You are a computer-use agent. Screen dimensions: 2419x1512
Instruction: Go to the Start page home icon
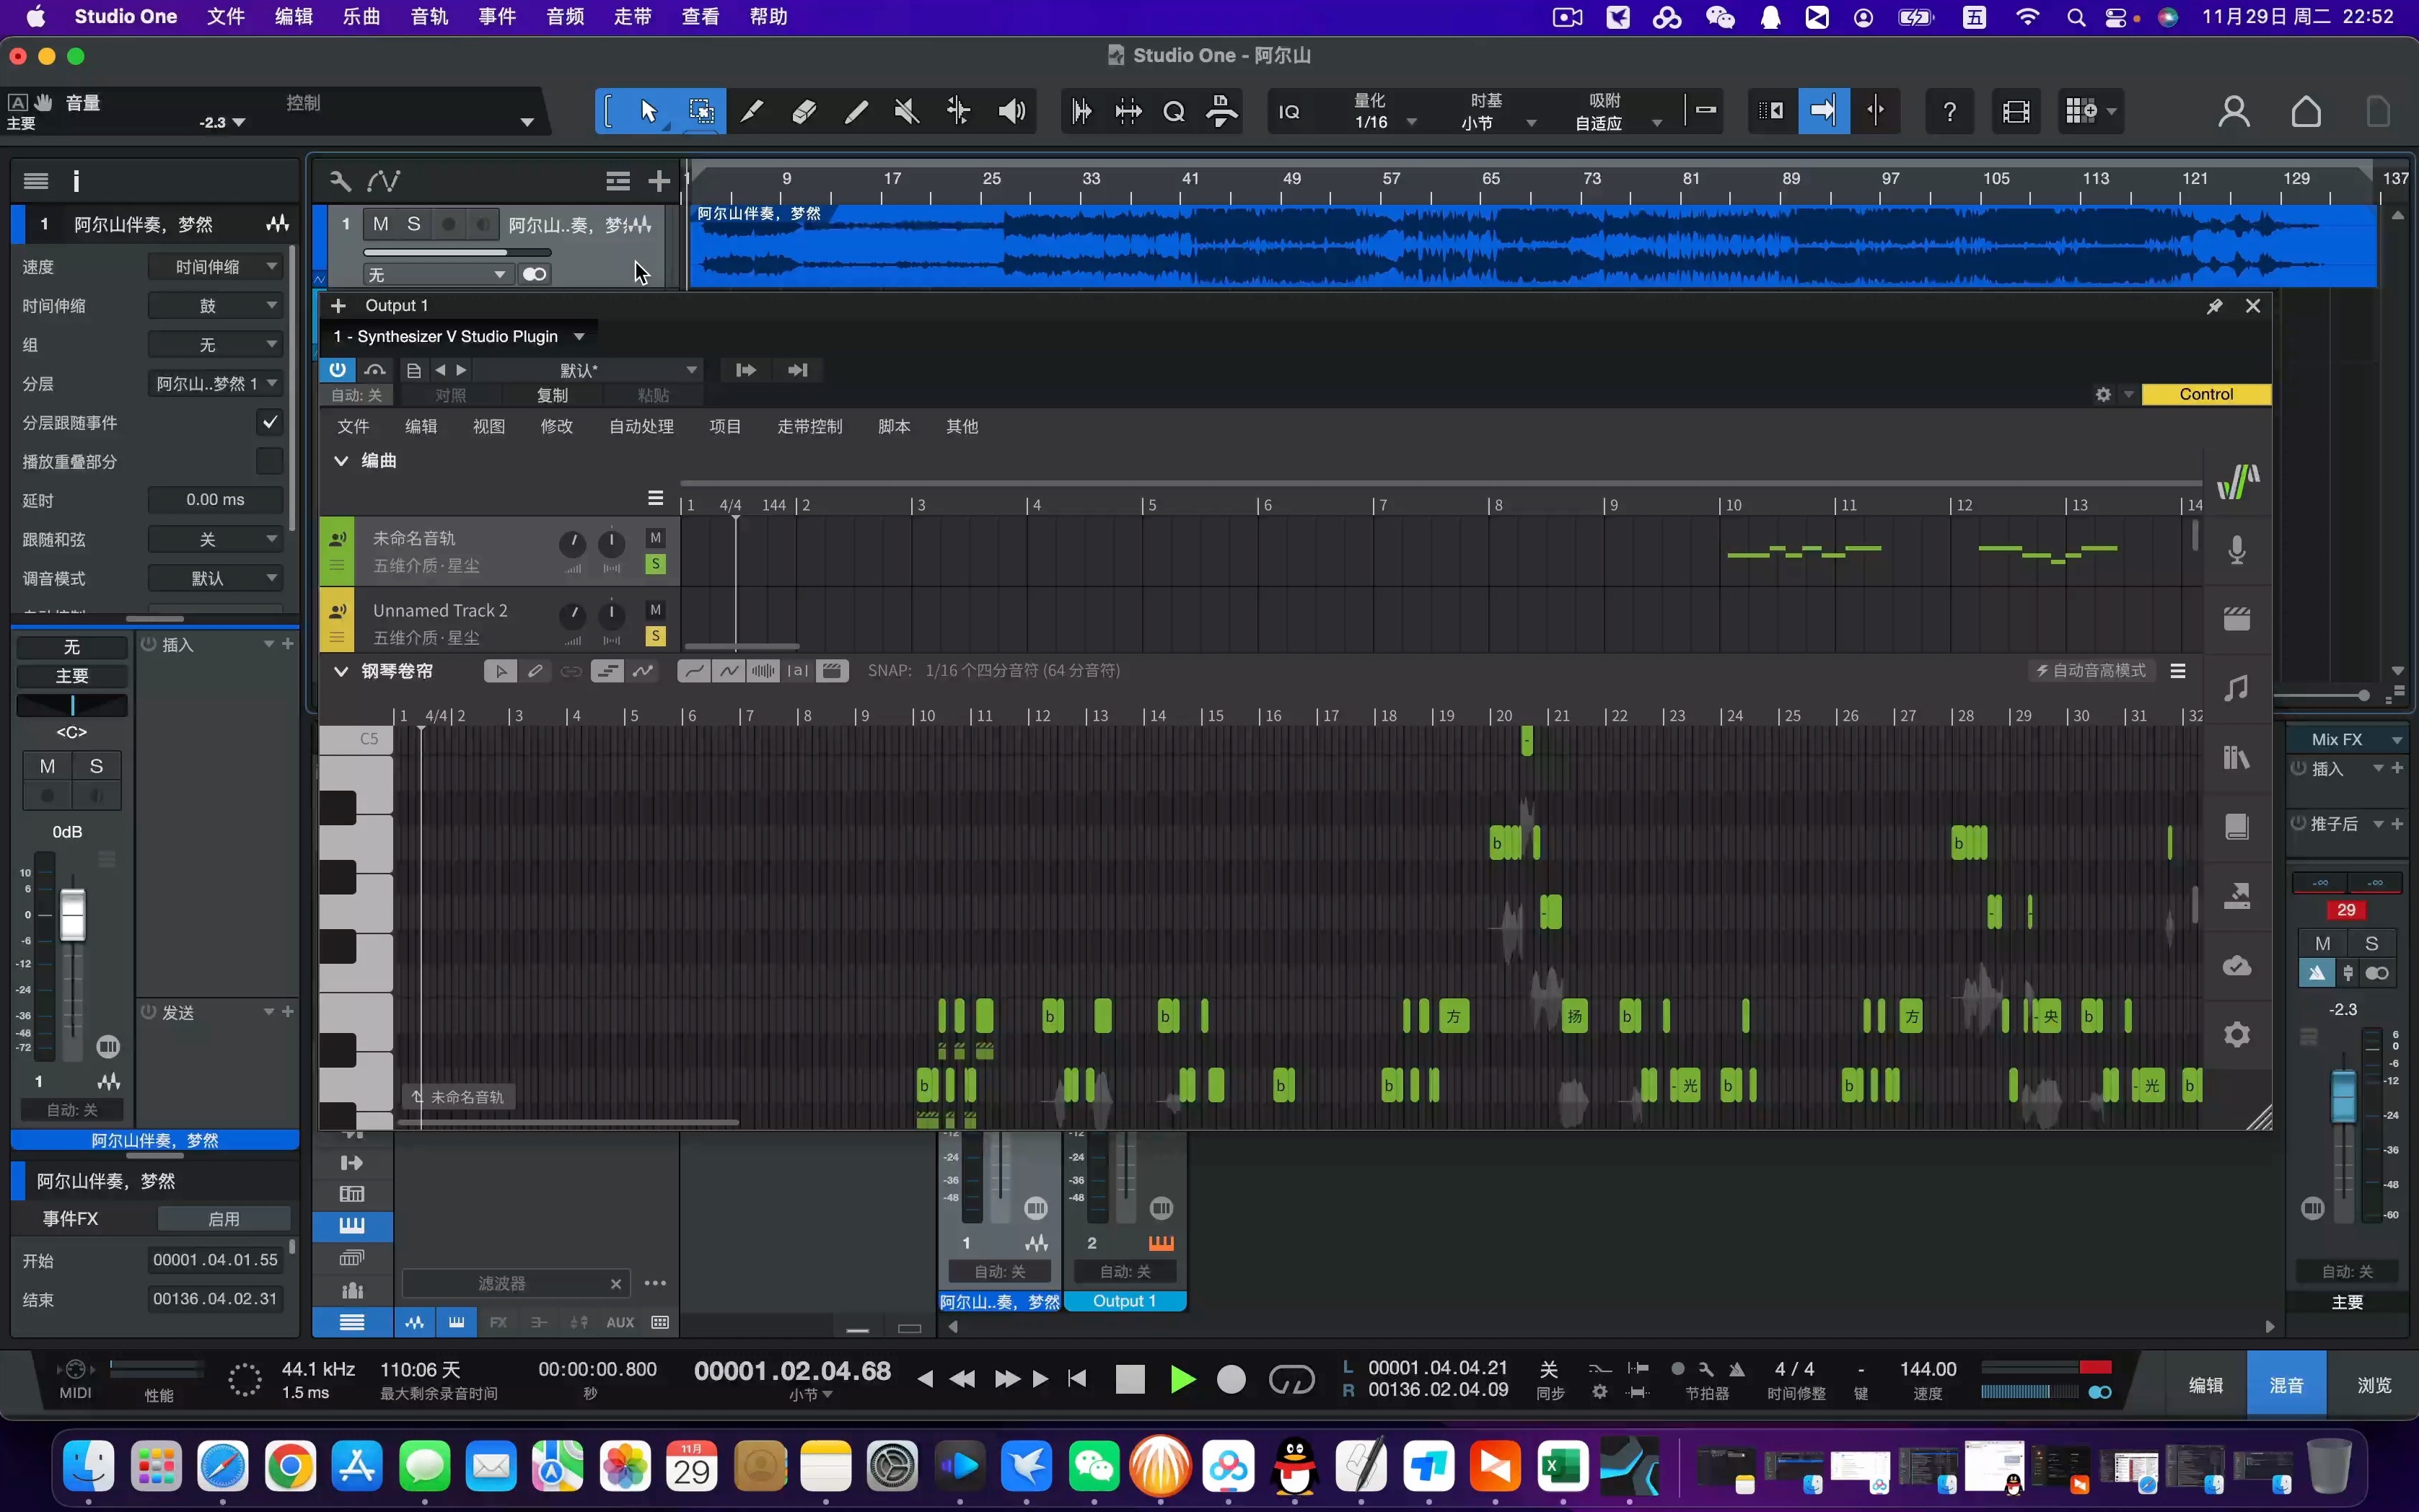(x=2306, y=111)
